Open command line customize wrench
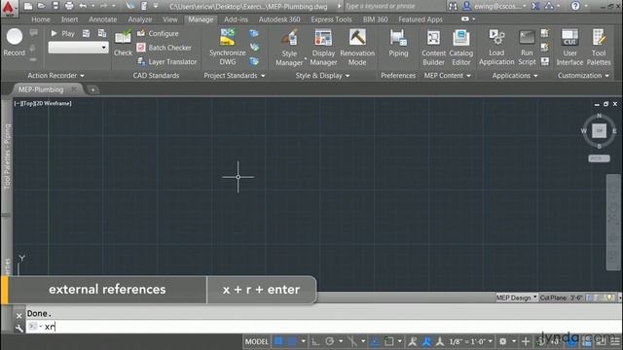The height and width of the screenshot is (350, 623). [x=18, y=329]
